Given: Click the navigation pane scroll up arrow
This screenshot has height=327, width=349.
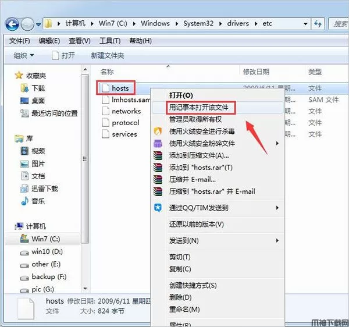Looking at the screenshot, I should 85,69.
